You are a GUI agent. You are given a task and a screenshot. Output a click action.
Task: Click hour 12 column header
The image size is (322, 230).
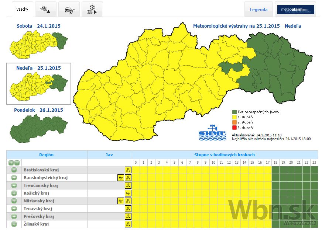tap(229, 162)
